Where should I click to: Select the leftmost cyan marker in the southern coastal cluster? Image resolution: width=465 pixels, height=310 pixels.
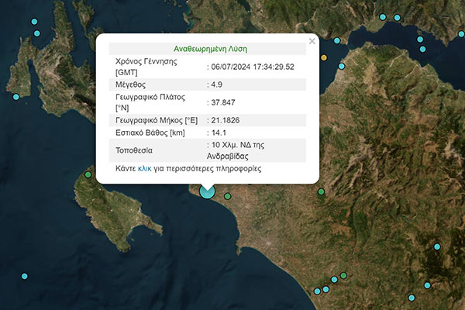click(317, 291)
